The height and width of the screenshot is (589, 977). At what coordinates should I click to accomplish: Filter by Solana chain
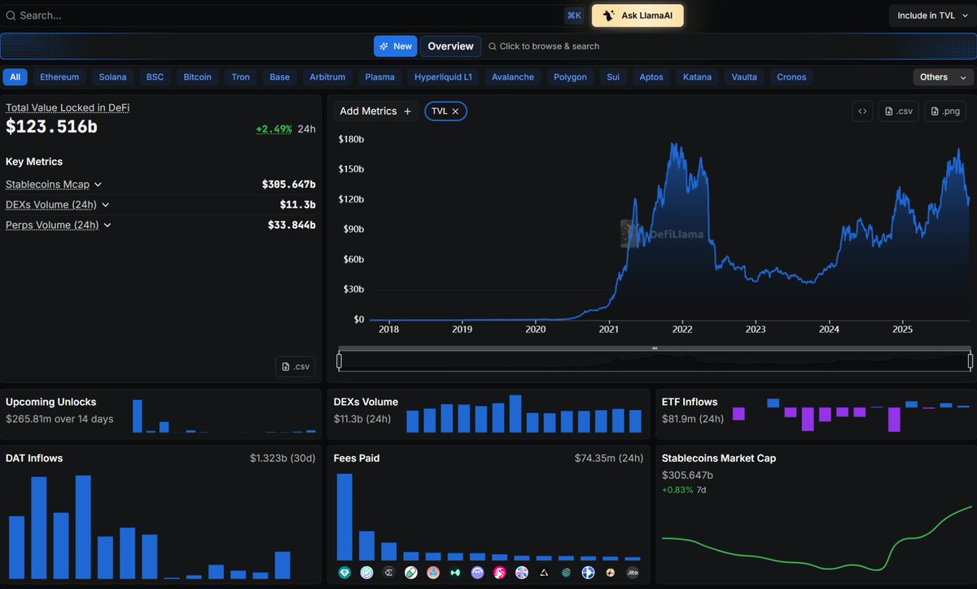113,77
